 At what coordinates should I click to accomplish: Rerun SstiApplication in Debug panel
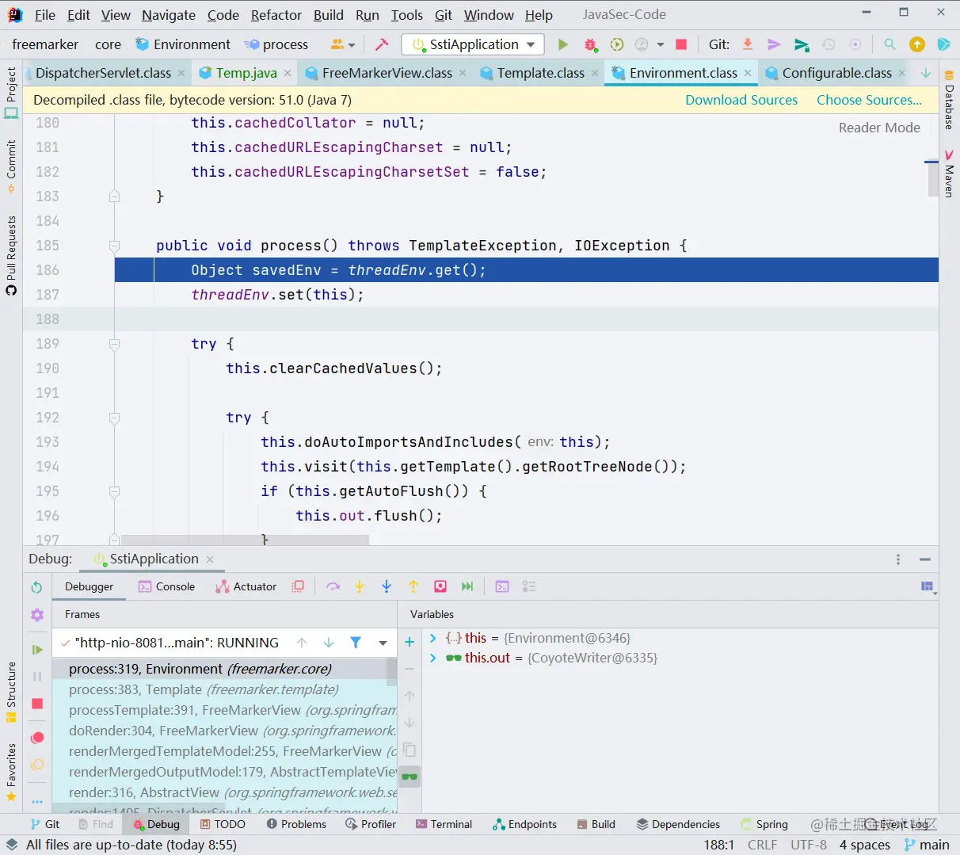(36, 587)
